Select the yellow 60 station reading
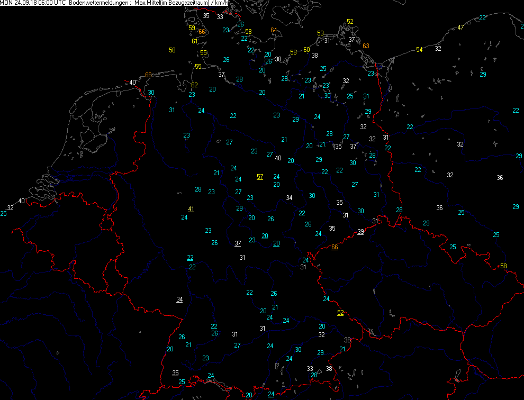Screen dimensions: 524x400 [x=306, y=49]
